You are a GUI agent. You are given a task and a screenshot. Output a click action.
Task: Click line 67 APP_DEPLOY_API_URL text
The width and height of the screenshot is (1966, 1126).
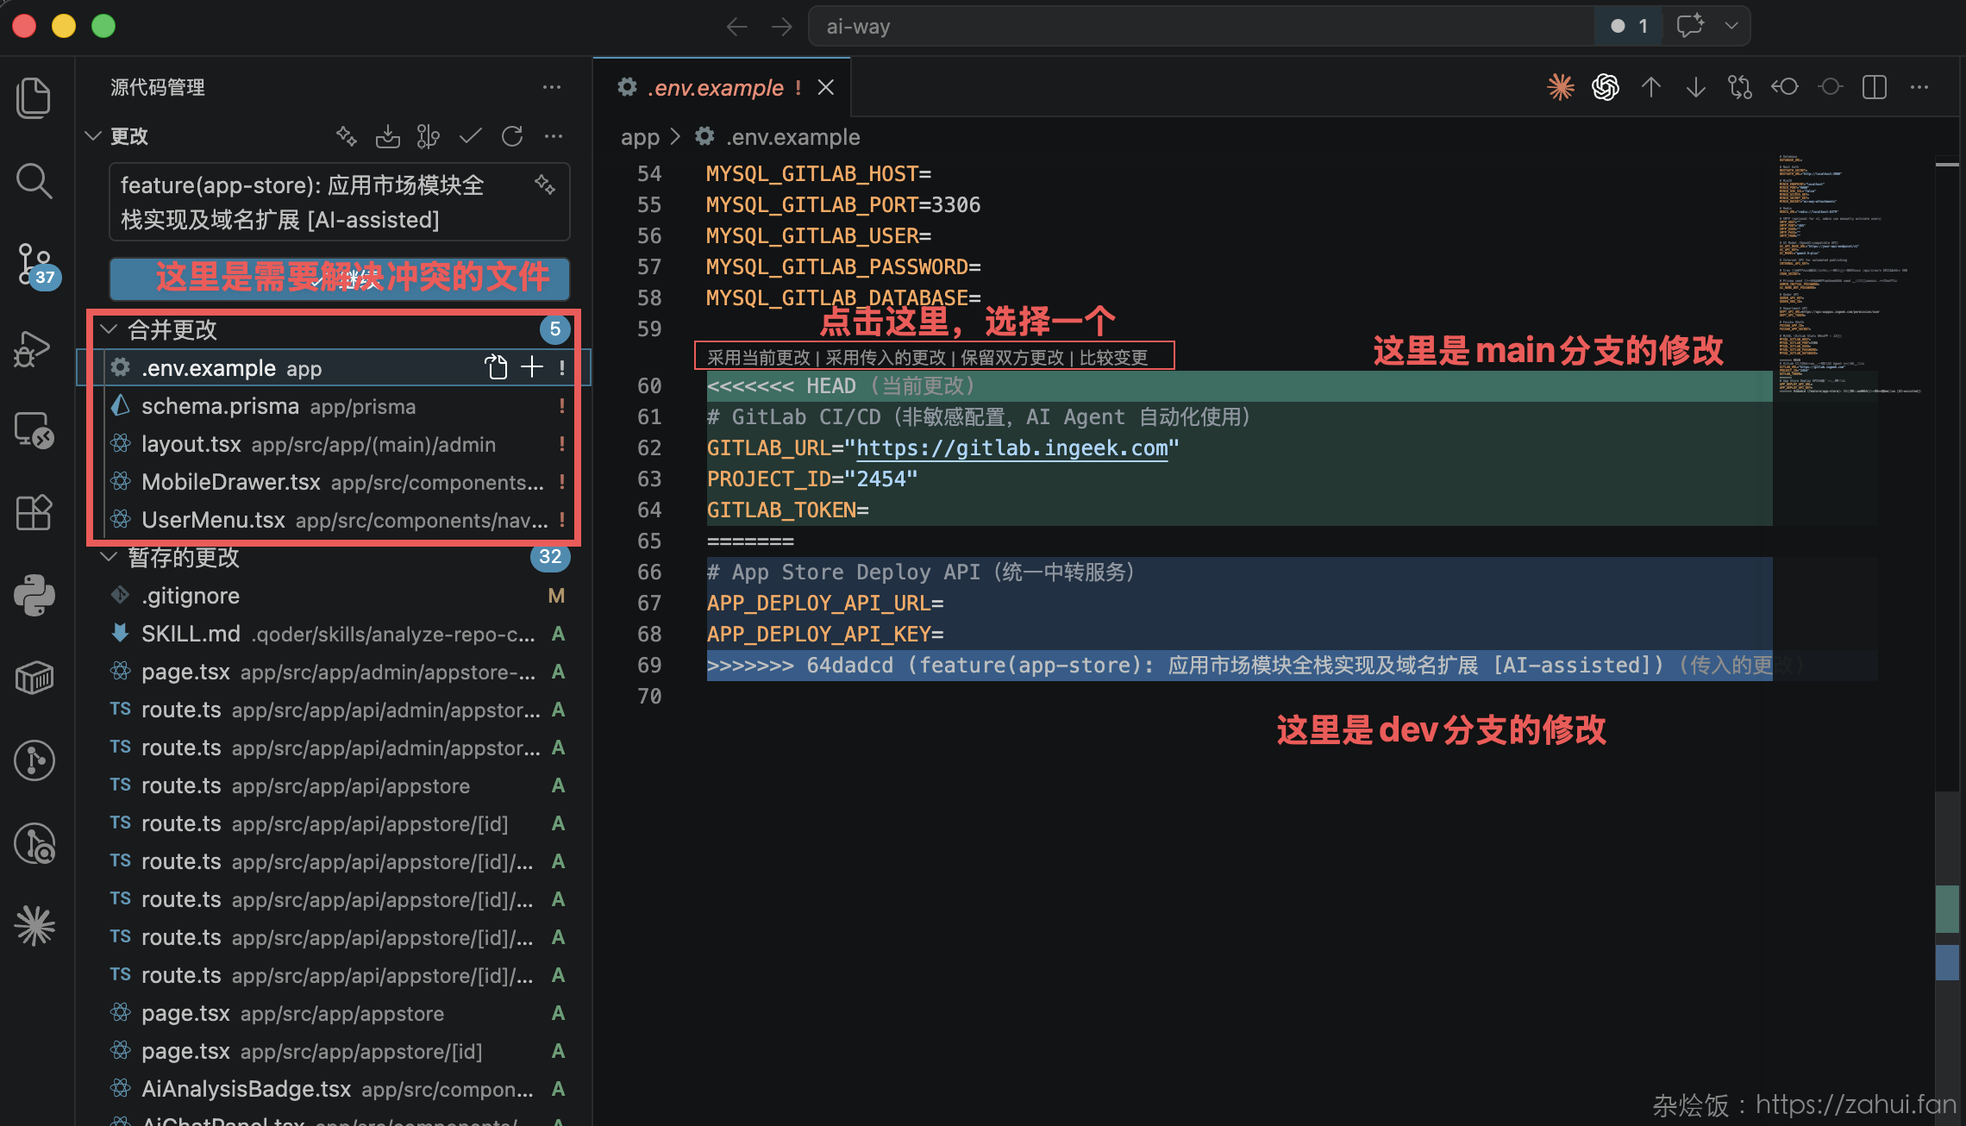point(825,604)
